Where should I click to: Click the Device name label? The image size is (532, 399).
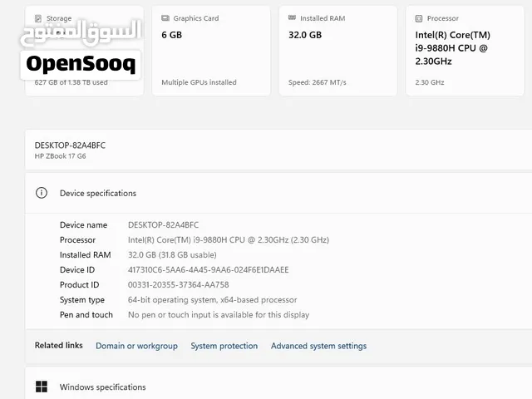tap(83, 225)
